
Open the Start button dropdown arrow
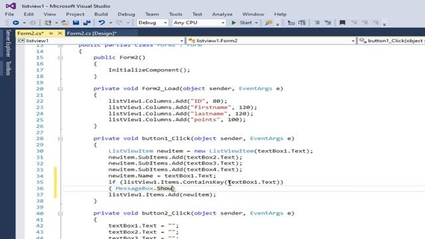coord(256,23)
